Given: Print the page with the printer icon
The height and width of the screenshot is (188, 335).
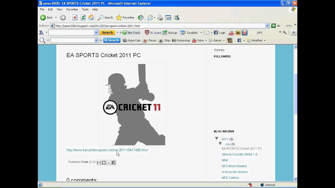Looking at the screenshot, I should coord(160,17).
